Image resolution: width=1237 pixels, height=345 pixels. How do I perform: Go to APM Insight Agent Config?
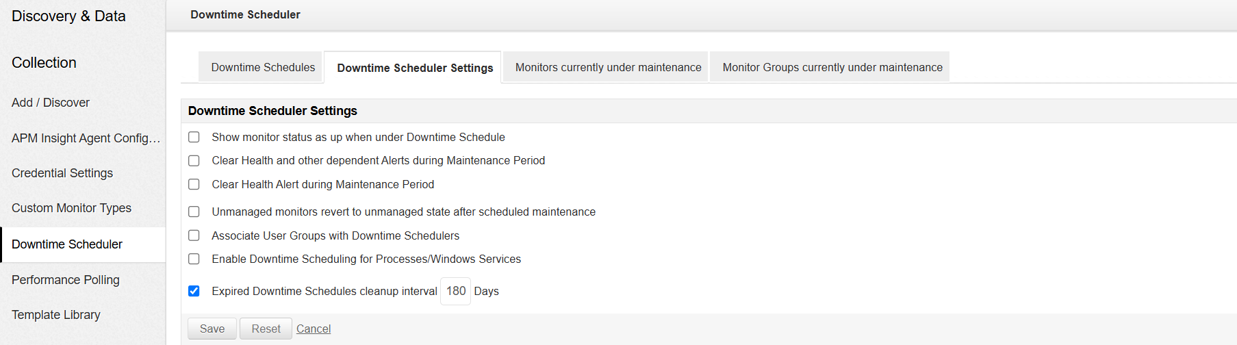click(86, 138)
